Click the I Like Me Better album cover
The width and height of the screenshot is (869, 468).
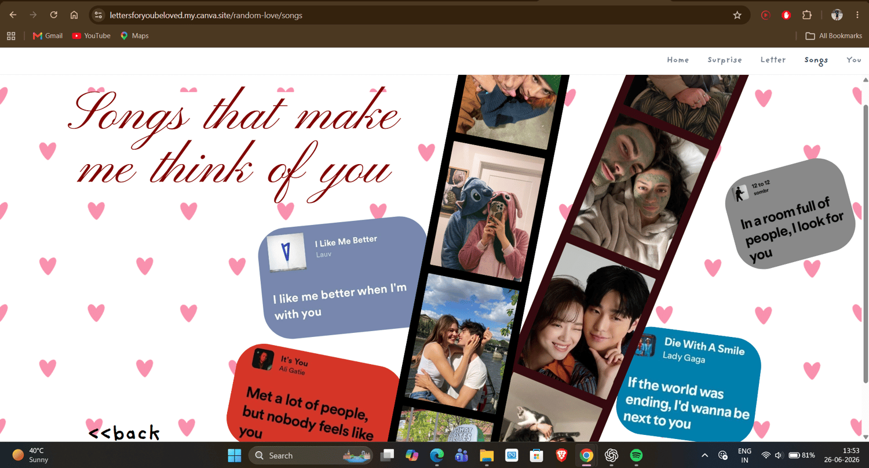[x=286, y=252]
